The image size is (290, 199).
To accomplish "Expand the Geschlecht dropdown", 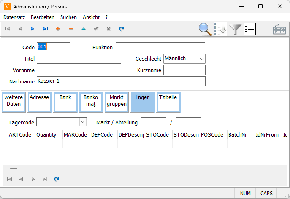I will click(x=201, y=59).
